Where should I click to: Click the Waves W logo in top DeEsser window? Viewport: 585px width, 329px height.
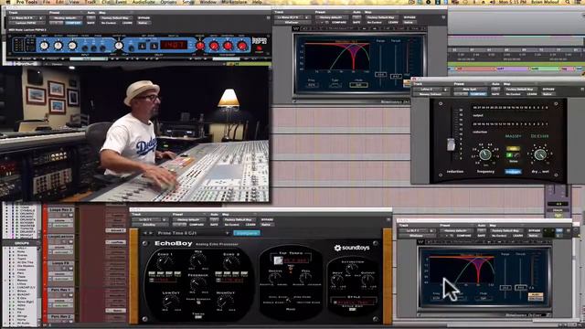point(296,28)
